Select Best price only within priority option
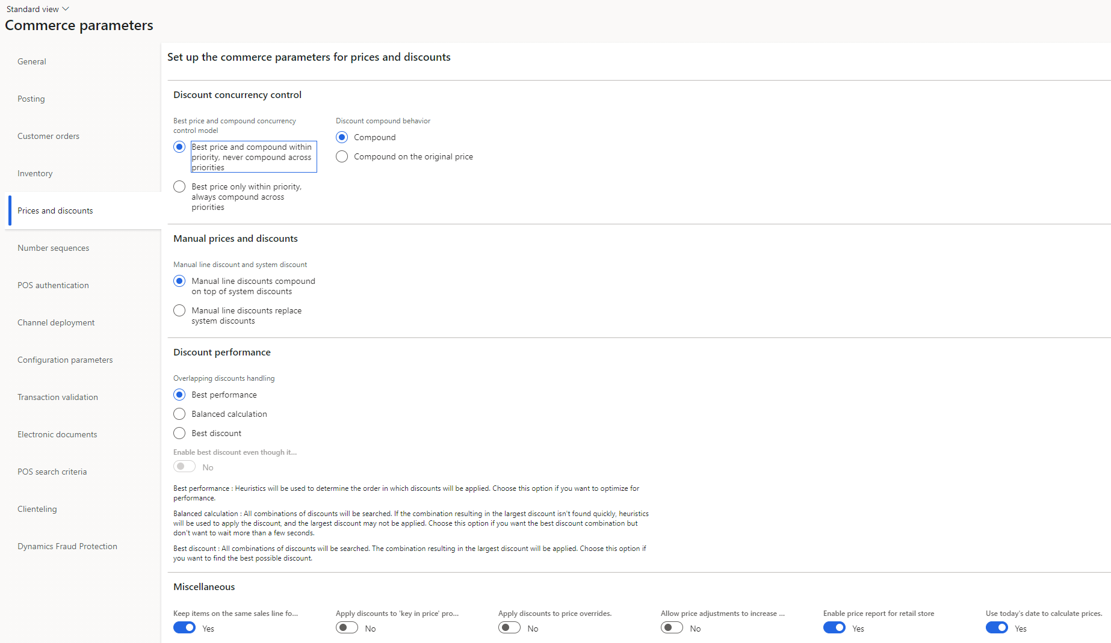1111x643 pixels. point(179,186)
